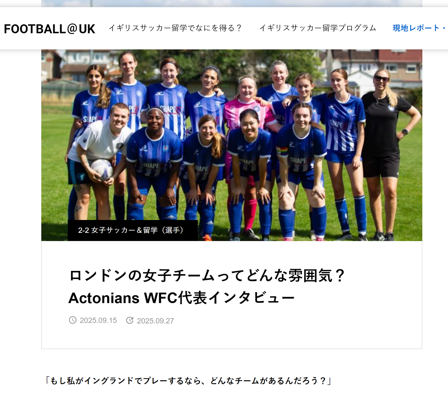This screenshot has width=448, height=395.
Task: Click the headline line ロンドンの女子チームってどんな雰囲気？
Action: [x=207, y=276]
